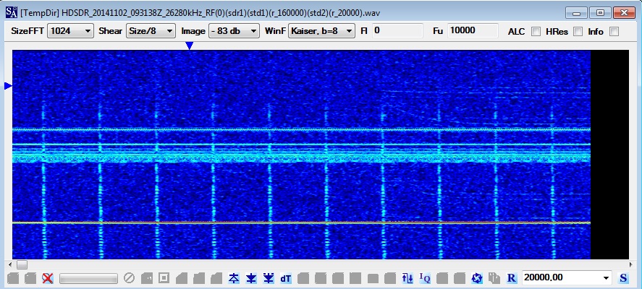Click the scrollbar right arrow
The height and width of the screenshot is (289, 642).
[631, 264]
